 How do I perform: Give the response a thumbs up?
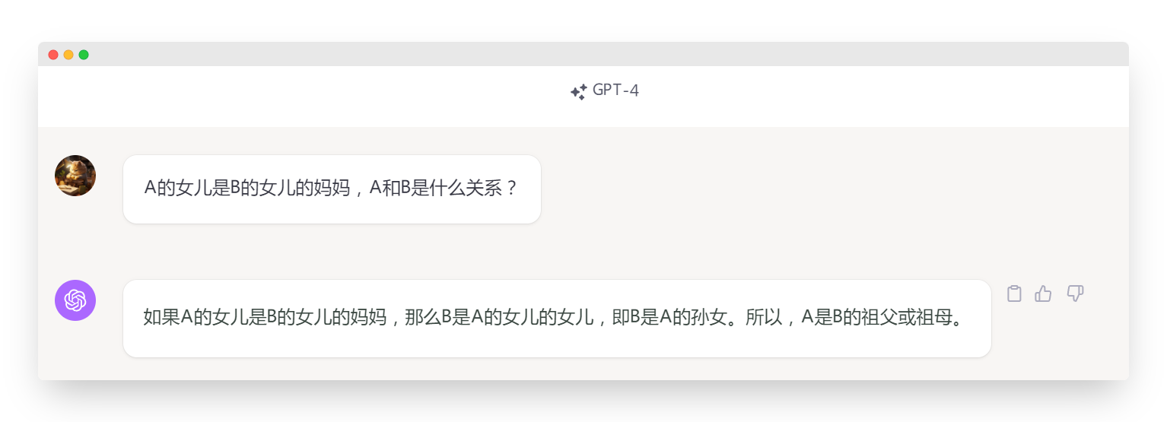1043,293
